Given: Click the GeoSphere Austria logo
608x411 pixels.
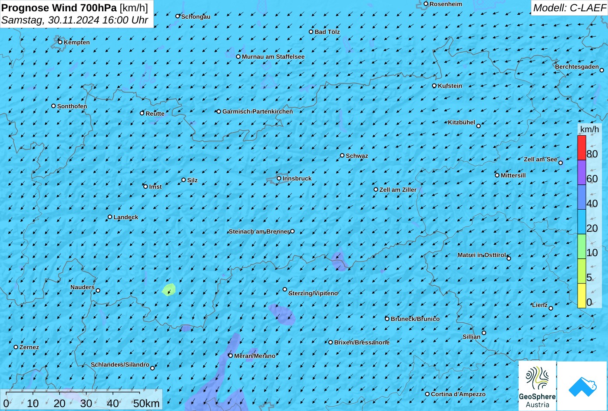Looking at the screenshot, I should [537, 386].
